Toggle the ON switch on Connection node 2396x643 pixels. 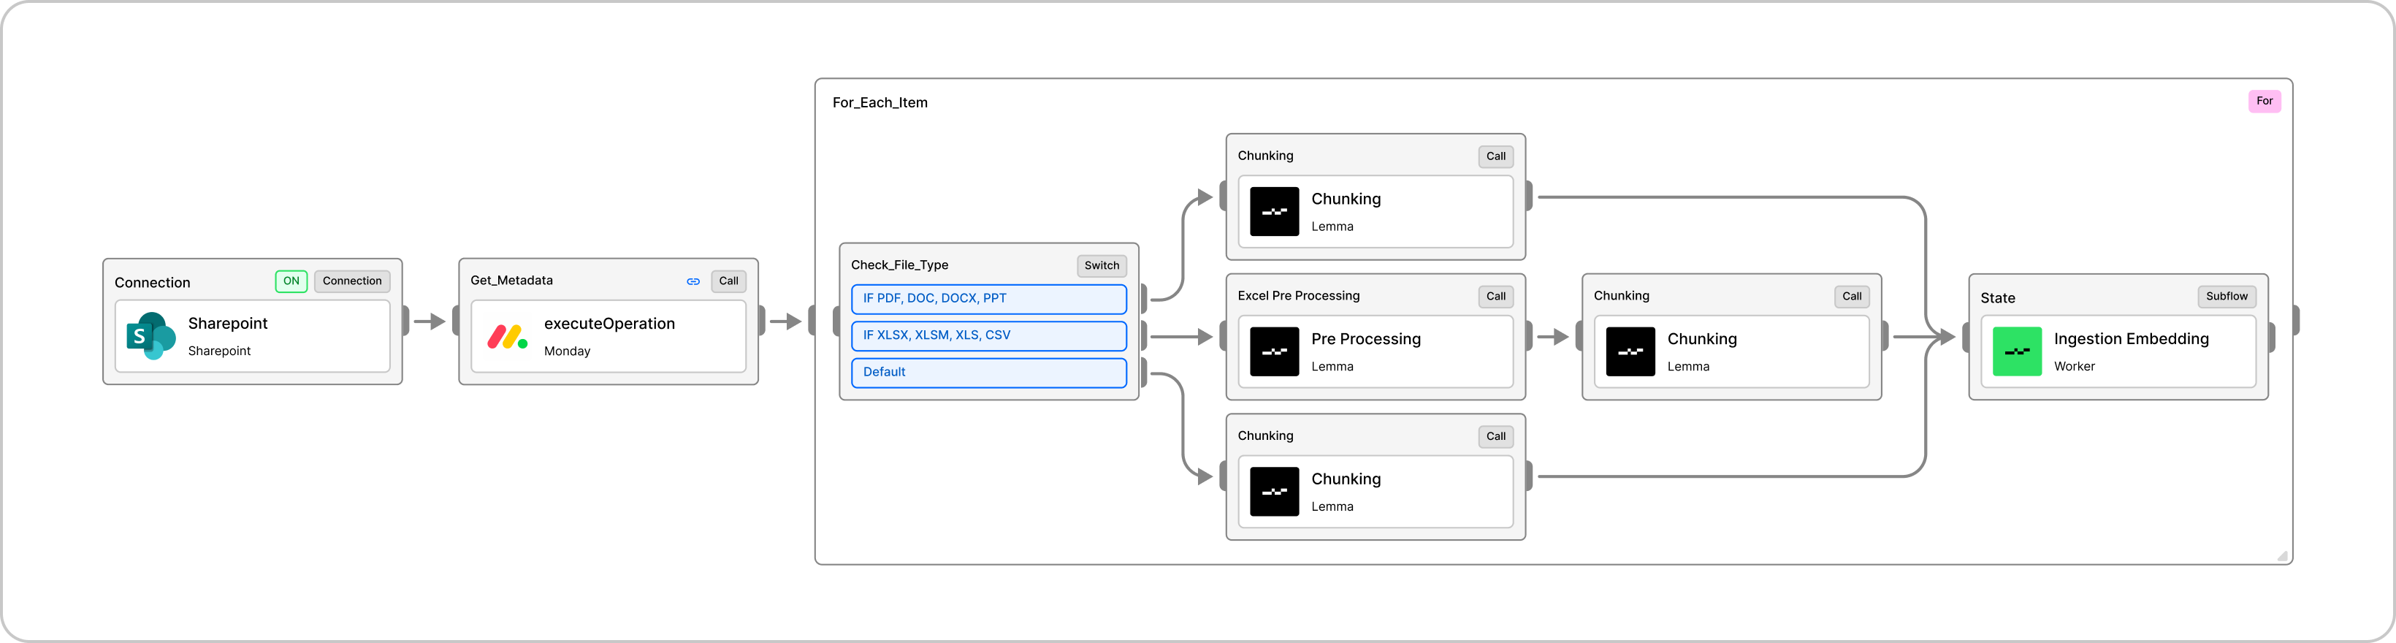click(291, 281)
